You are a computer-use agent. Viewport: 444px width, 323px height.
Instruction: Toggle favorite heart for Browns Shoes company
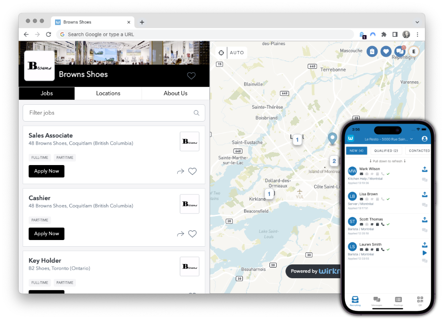coord(191,76)
